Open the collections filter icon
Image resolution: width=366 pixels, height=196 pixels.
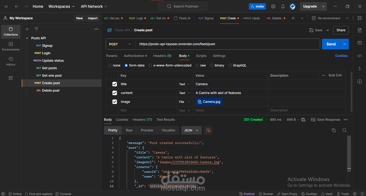pos(36,29)
